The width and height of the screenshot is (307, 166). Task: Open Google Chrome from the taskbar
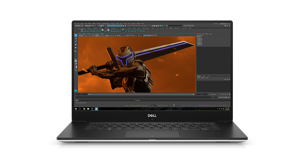(x=84, y=109)
